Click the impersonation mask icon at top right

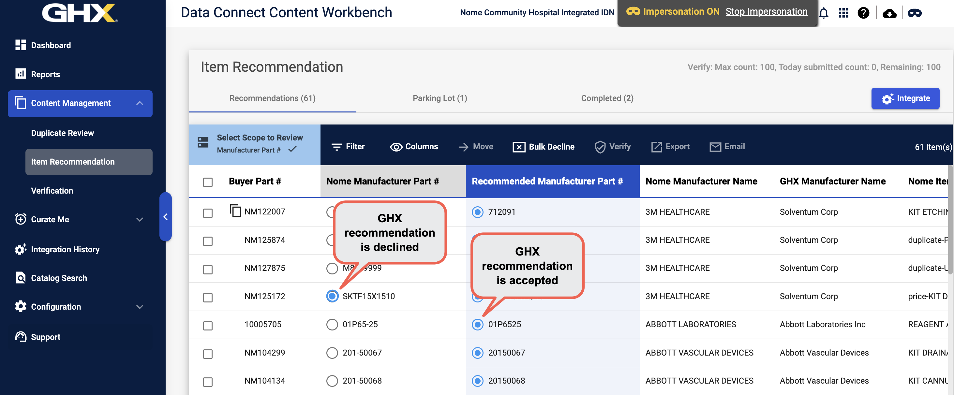[914, 13]
